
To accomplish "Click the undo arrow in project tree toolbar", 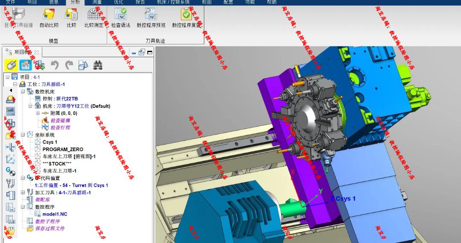I will point(54,65).
